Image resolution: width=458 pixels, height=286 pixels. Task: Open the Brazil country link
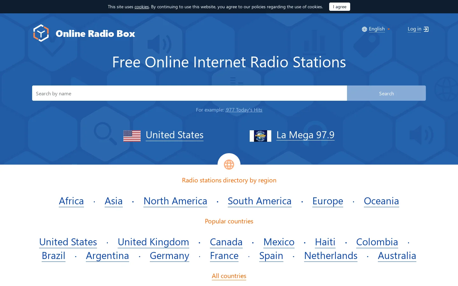click(x=53, y=255)
